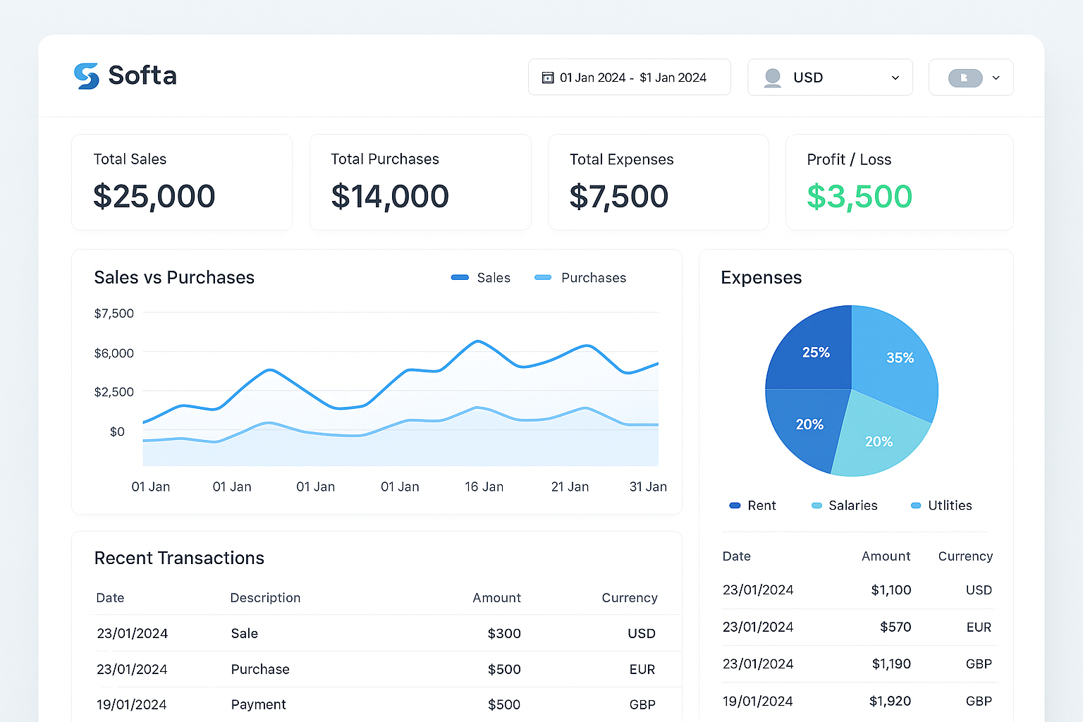This screenshot has height=722, width=1083.
Task: Open the Total Sales summary card
Action: [x=182, y=182]
